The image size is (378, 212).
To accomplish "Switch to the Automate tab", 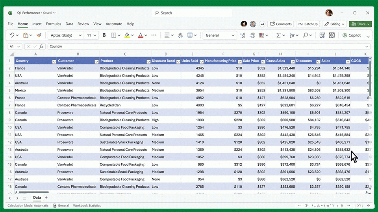I will pyautogui.click(x=114, y=24).
